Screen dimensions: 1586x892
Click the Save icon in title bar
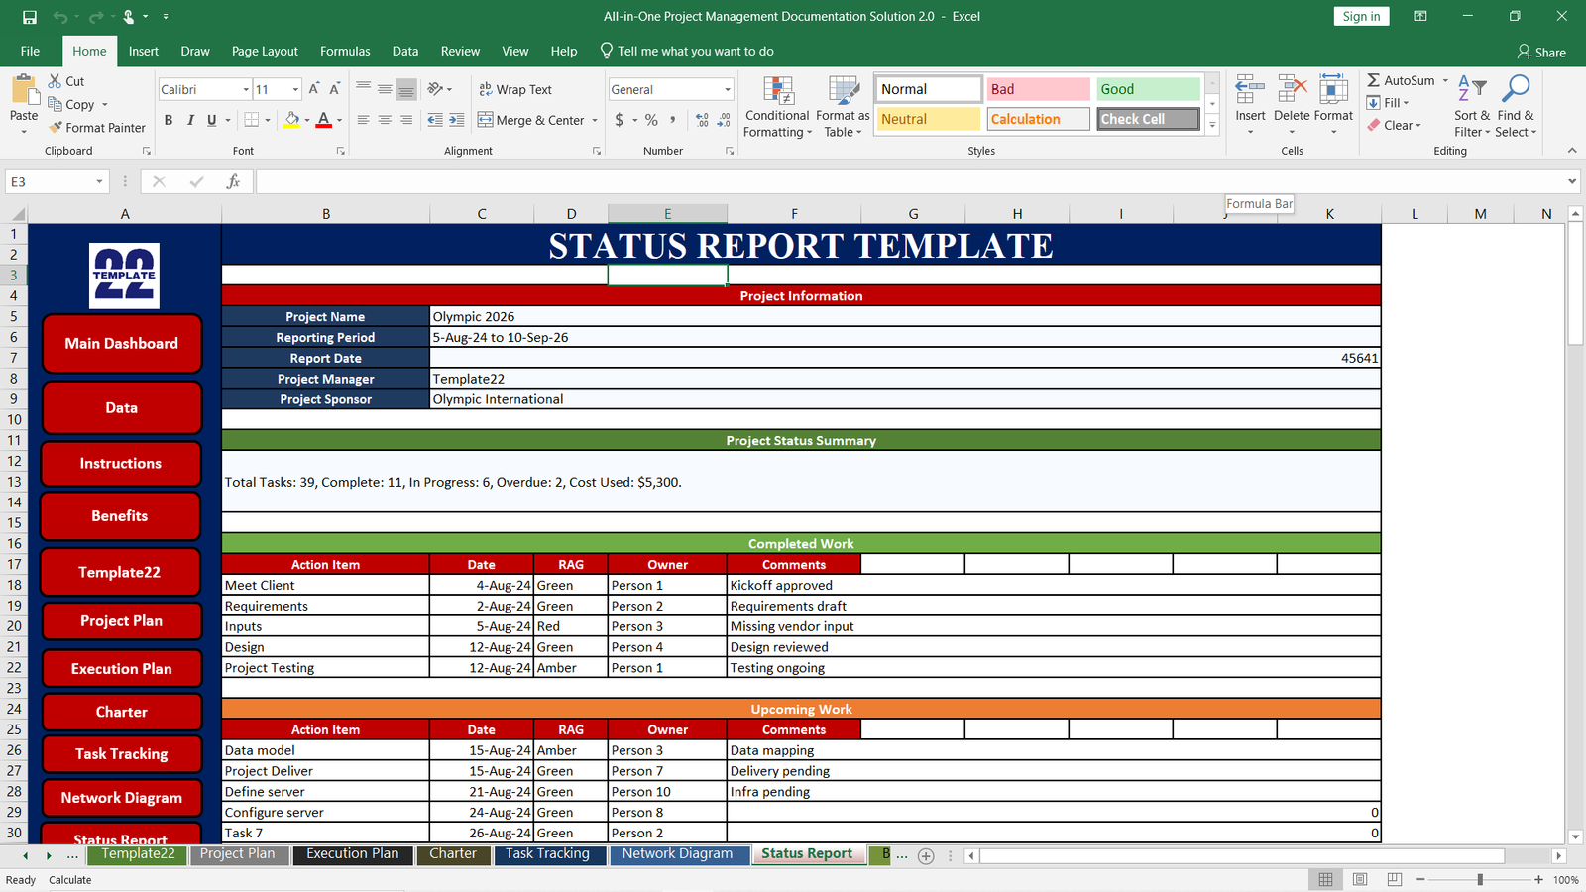[x=30, y=17]
